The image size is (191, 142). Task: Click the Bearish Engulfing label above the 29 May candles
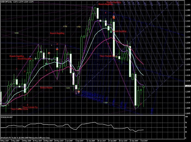pos(57,33)
